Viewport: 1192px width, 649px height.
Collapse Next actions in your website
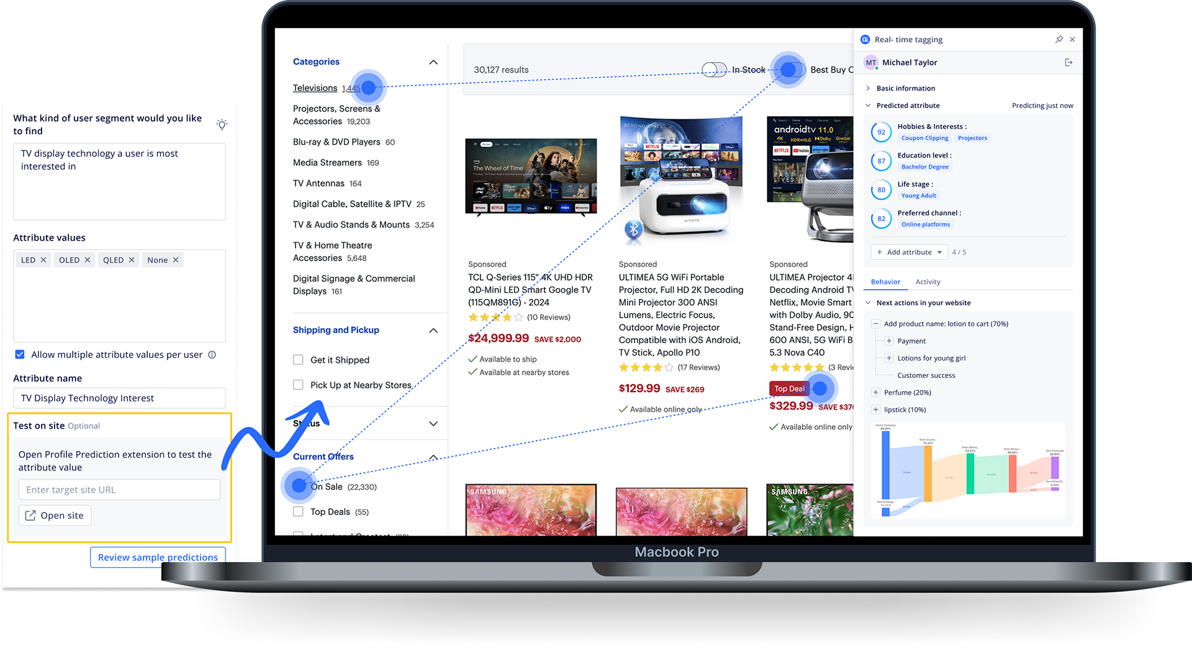[x=868, y=303]
